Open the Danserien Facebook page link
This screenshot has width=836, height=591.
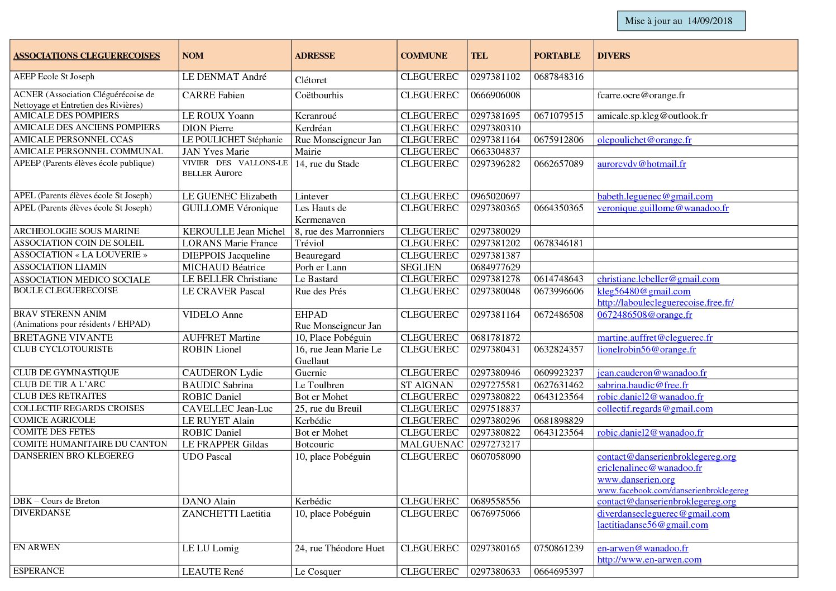click(672, 491)
